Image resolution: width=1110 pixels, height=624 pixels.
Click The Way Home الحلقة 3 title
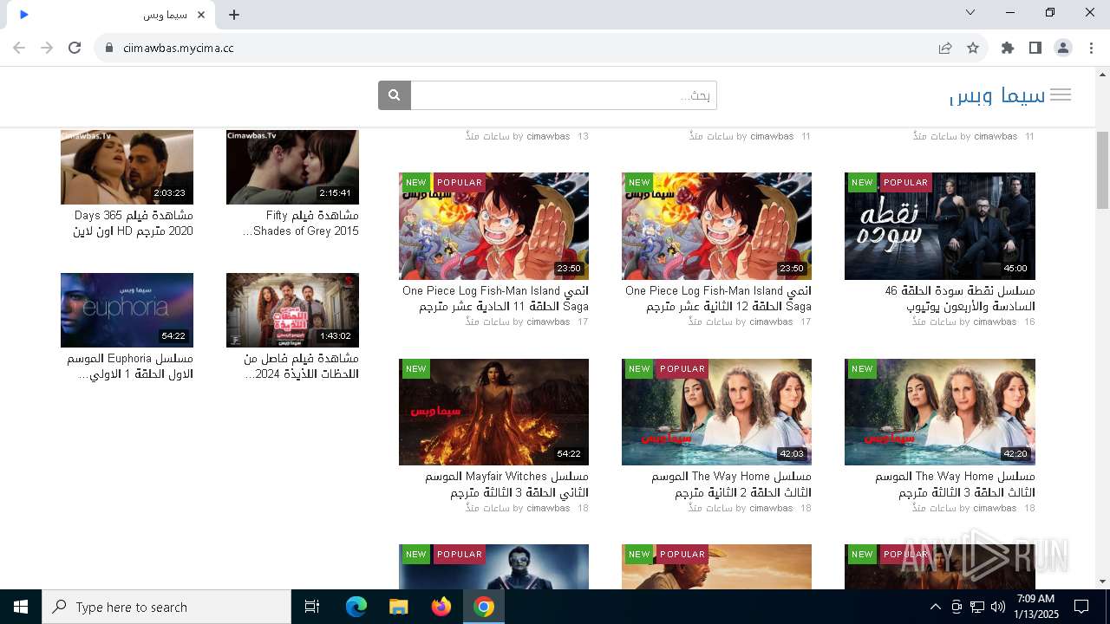(x=955, y=484)
